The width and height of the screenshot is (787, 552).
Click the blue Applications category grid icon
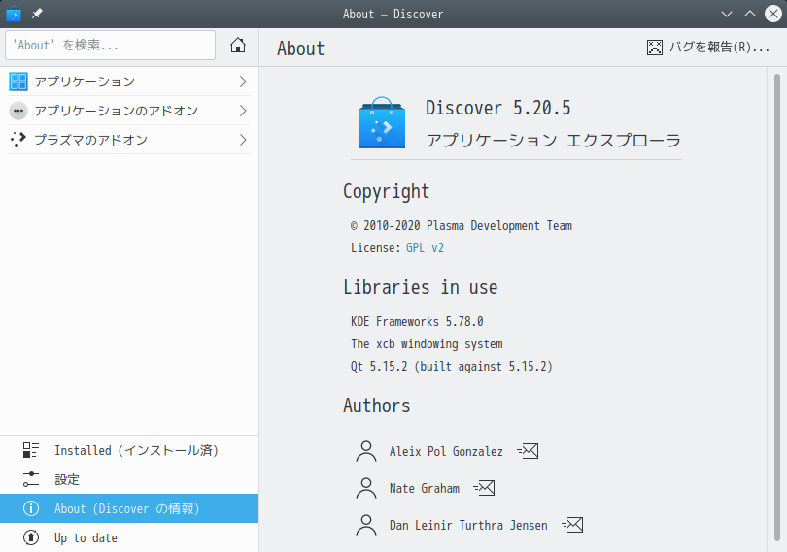pyautogui.click(x=18, y=81)
